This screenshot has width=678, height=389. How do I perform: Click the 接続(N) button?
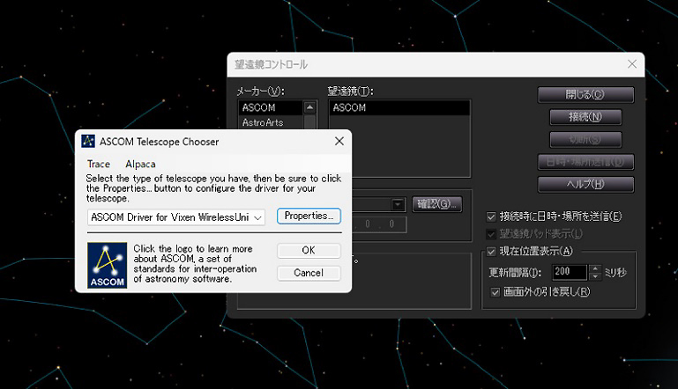[x=585, y=117]
